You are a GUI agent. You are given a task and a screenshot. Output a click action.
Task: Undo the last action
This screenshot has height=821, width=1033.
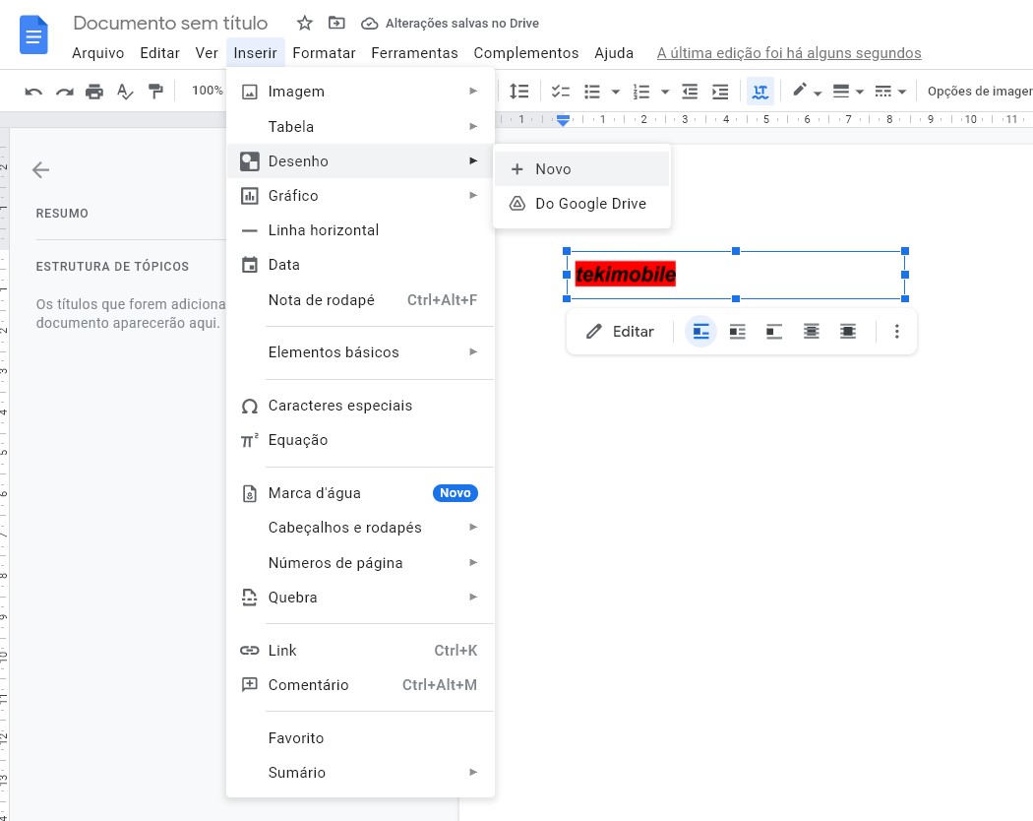coord(33,92)
